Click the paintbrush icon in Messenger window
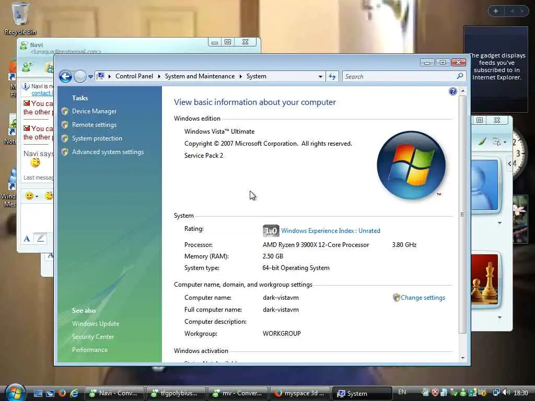 tap(482, 141)
